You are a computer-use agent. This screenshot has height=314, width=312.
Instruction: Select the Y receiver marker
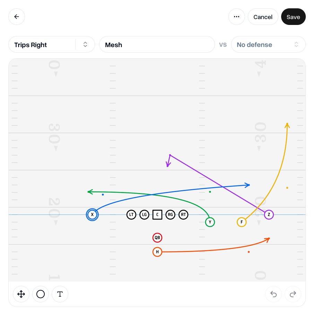click(210, 222)
